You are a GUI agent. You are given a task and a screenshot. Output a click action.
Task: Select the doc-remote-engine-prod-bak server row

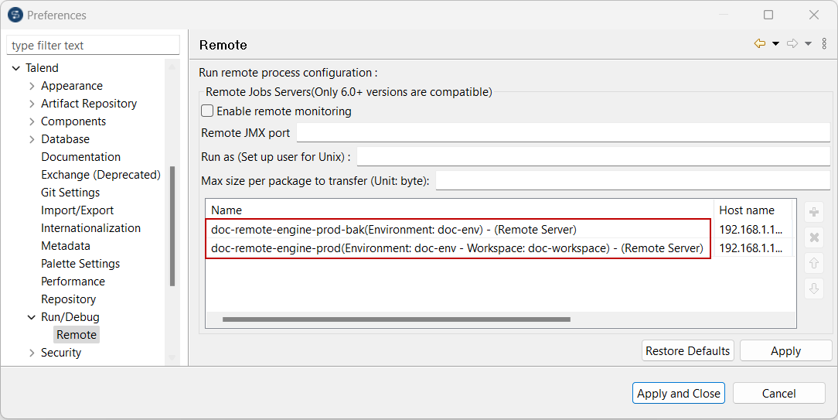tap(393, 230)
